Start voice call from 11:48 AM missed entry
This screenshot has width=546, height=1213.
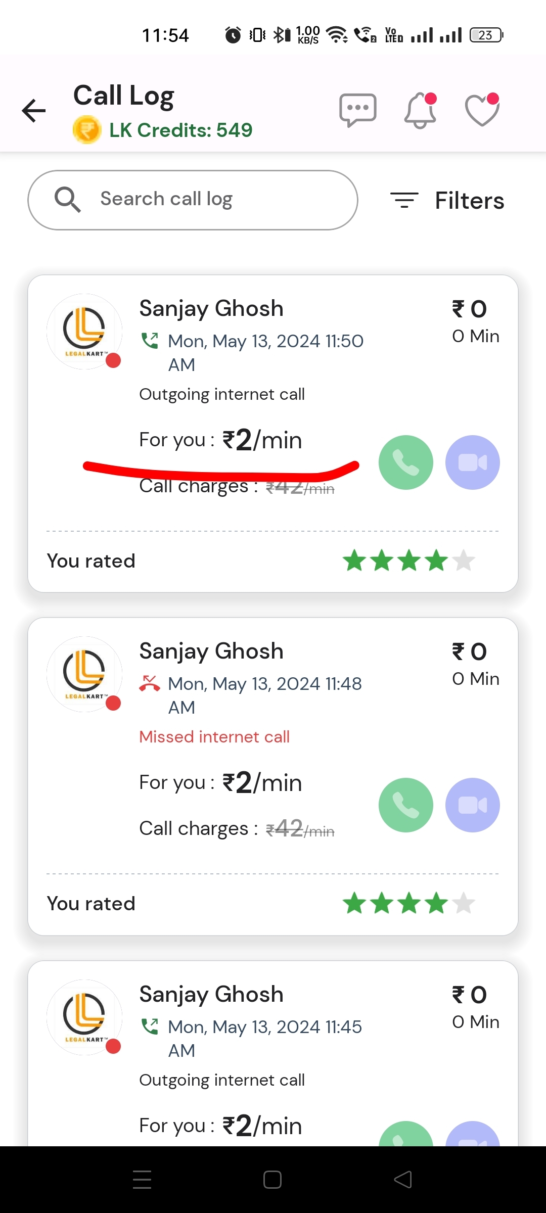click(x=405, y=805)
